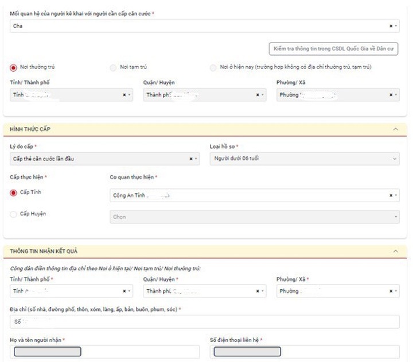Select the 'Nơi tạm trú' radio option
Screen dimensions: 413x362
point(113,68)
